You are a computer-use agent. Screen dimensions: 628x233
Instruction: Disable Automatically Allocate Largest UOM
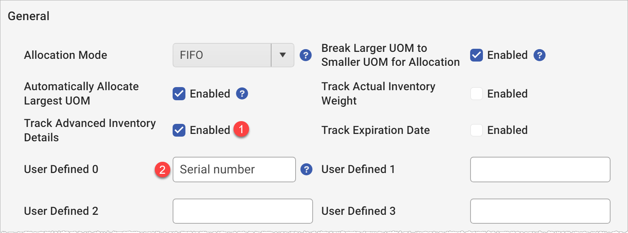tap(178, 93)
